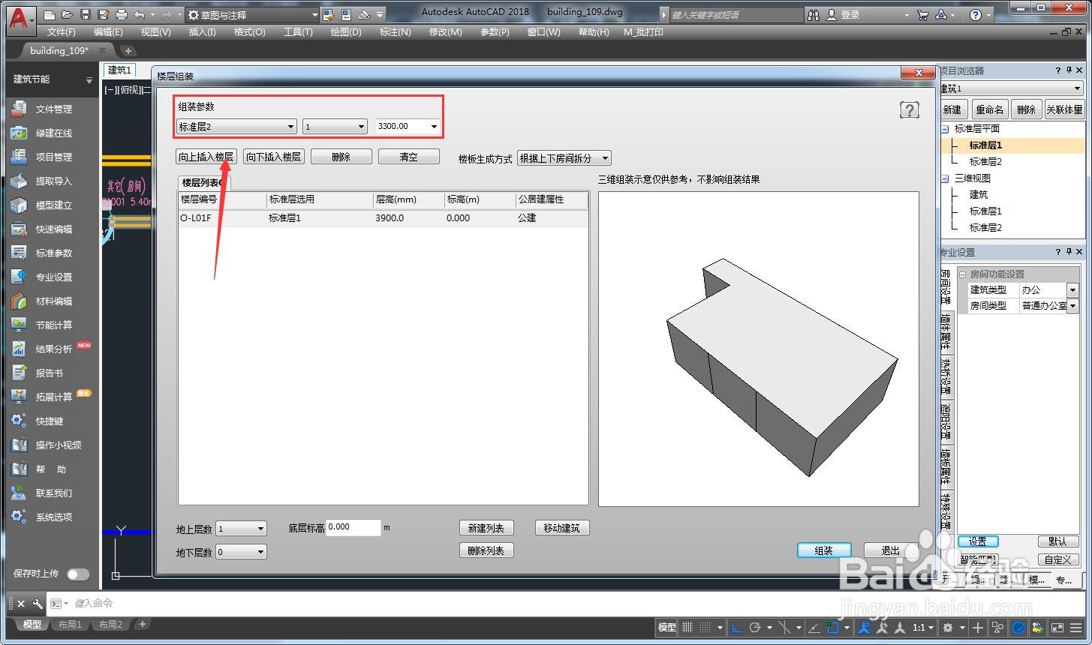Toggle polar tracking in status bar

click(755, 628)
